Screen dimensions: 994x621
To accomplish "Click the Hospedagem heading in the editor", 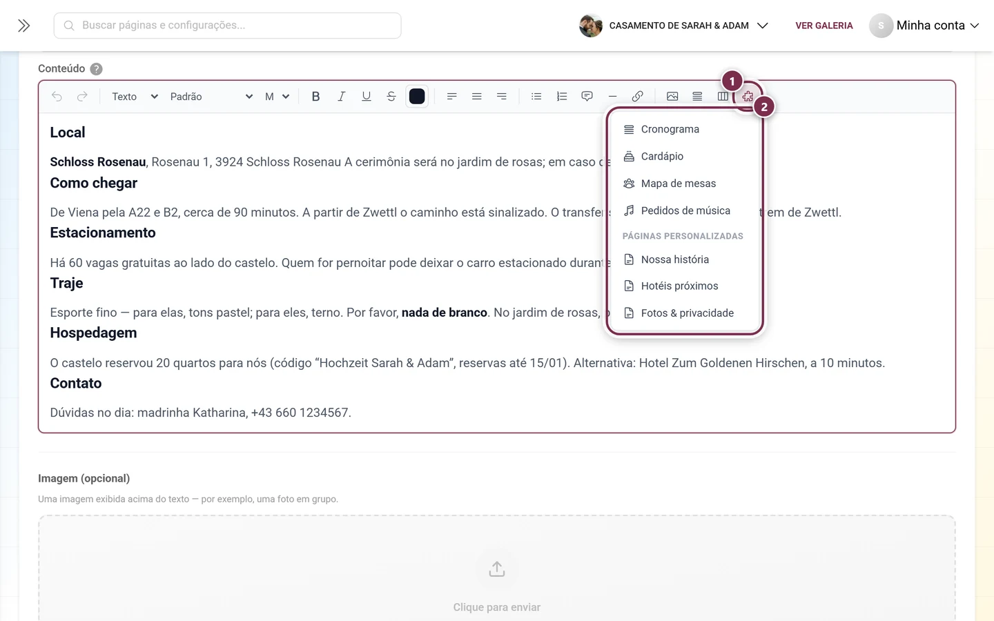I will tap(93, 333).
